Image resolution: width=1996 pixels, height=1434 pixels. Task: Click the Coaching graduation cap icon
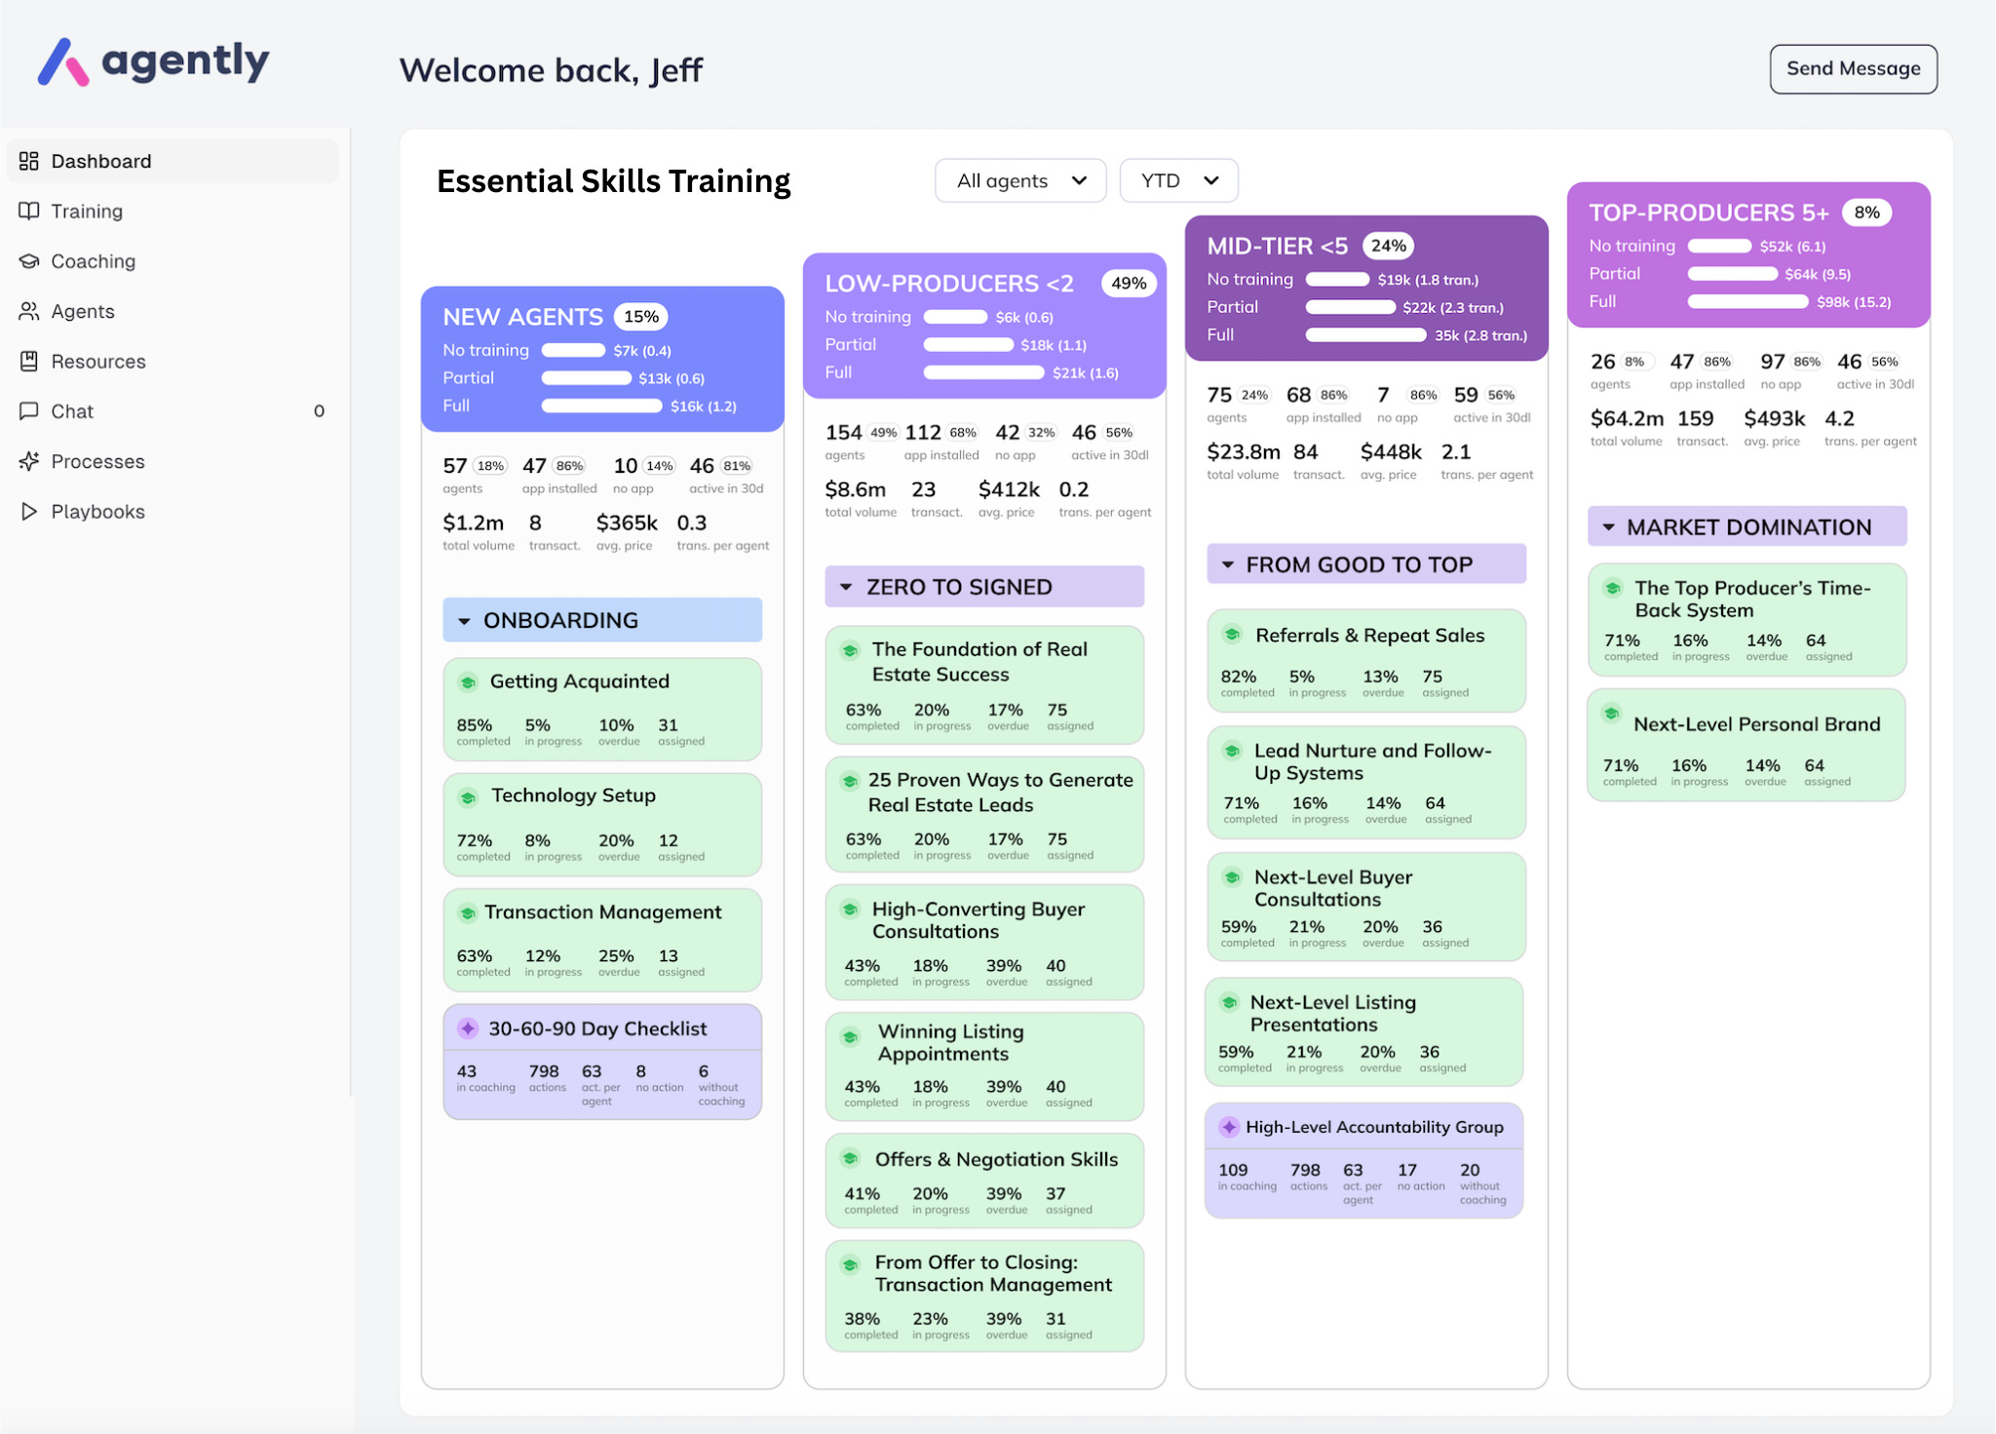coord(29,261)
